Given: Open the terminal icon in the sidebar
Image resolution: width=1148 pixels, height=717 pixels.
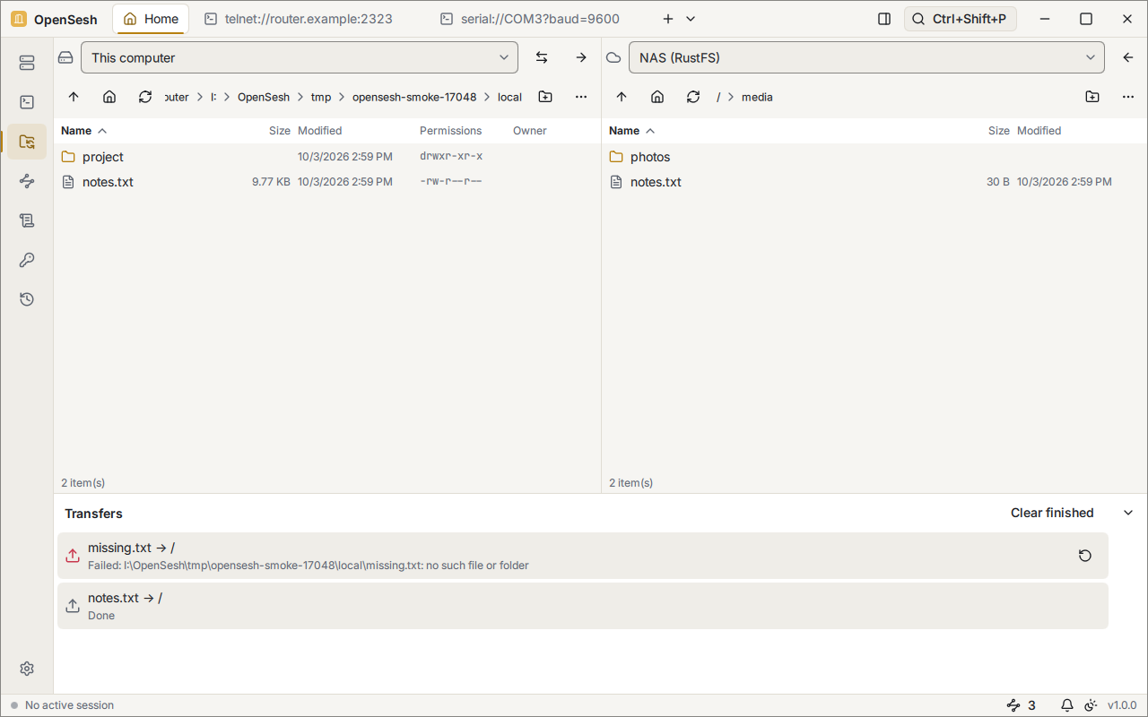Looking at the screenshot, I should click(x=27, y=102).
